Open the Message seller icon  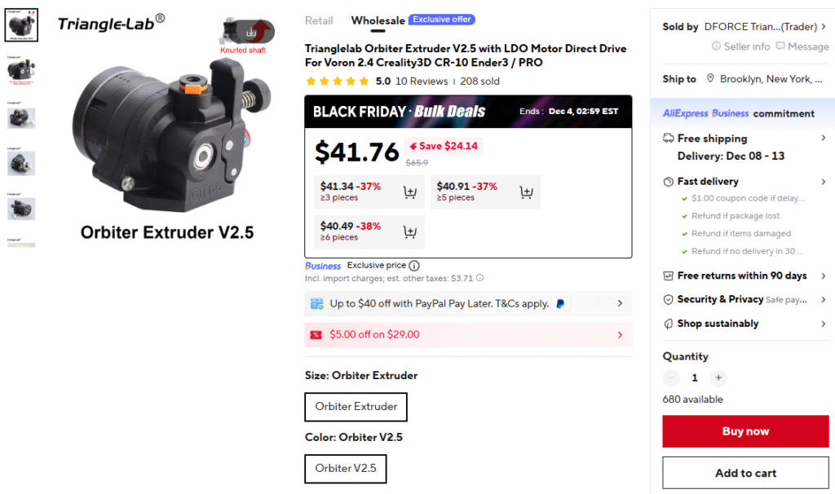click(781, 46)
